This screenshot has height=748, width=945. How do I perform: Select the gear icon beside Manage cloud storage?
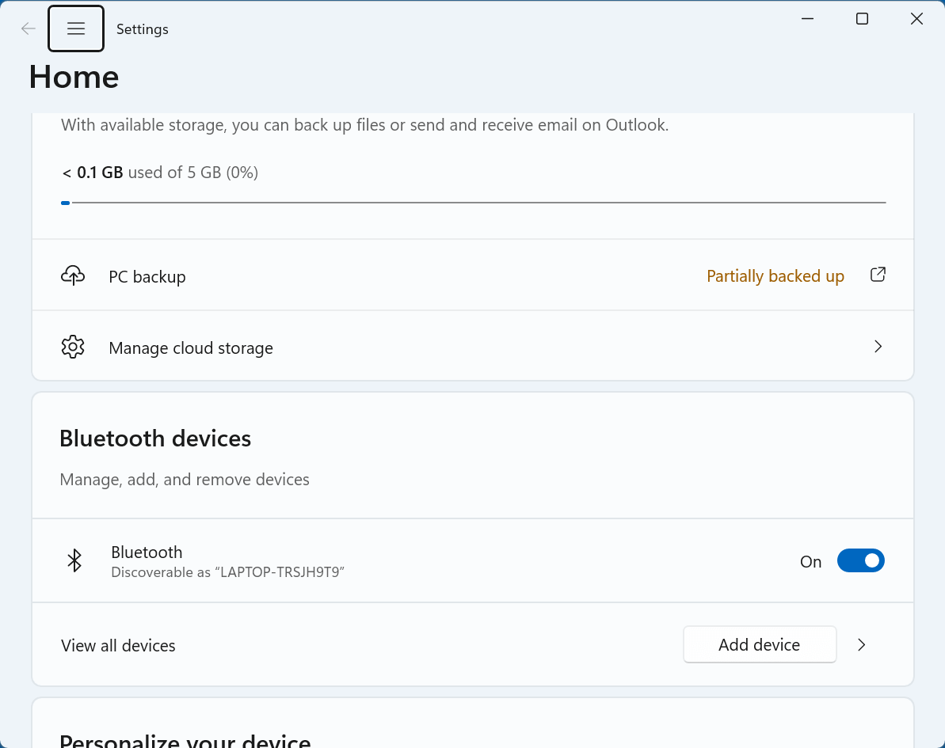73,346
